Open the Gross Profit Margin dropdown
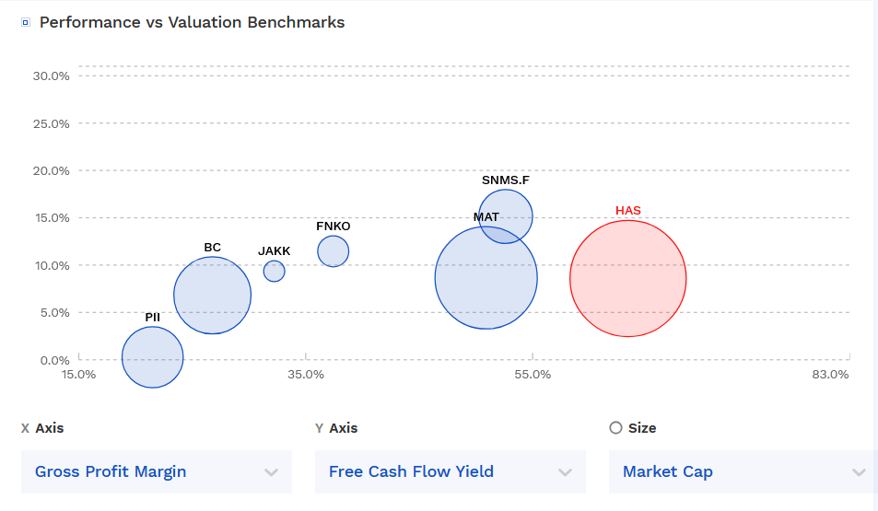This screenshot has width=878, height=511. click(157, 472)
